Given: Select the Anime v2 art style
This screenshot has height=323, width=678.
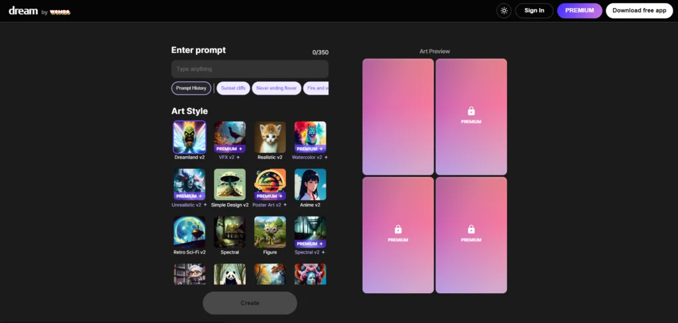Looking at the screenshot, I should pyautogui.click(x=311, y=185).
